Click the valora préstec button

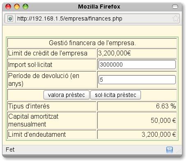[67, 95]
